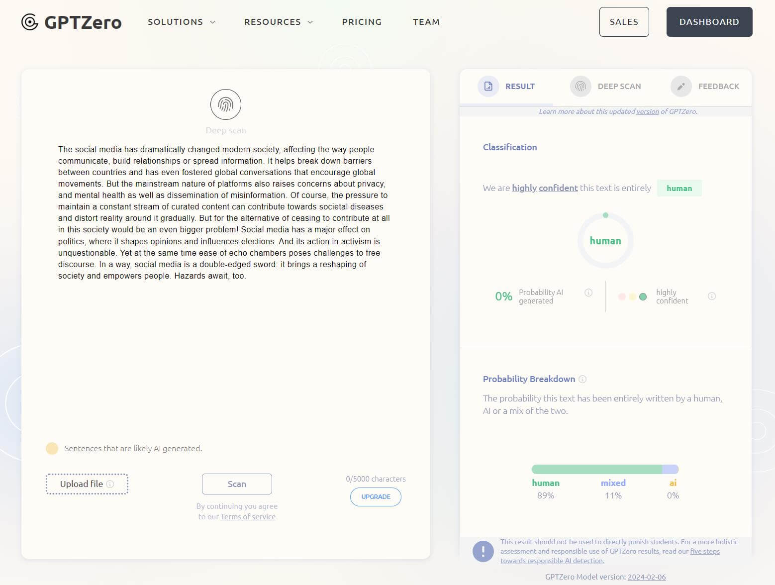Open the Dashboard
This screenshot has width=775, height=585.
[x=709, y=22]
